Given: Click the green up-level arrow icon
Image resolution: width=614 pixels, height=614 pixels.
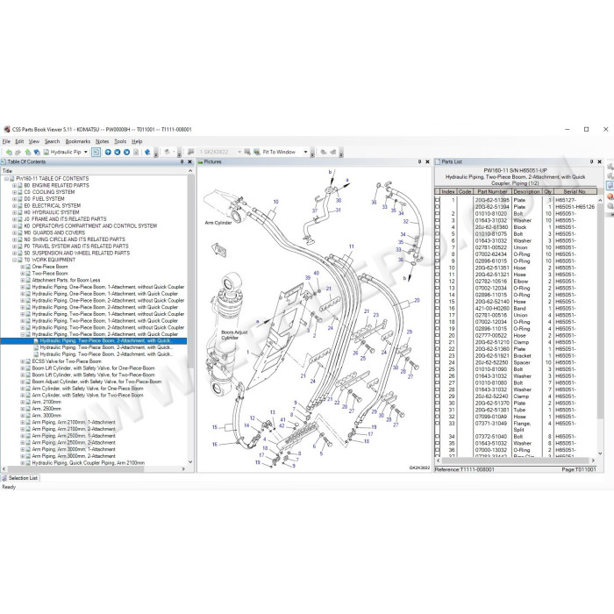Looking at the screenshot, I should 27,152.
